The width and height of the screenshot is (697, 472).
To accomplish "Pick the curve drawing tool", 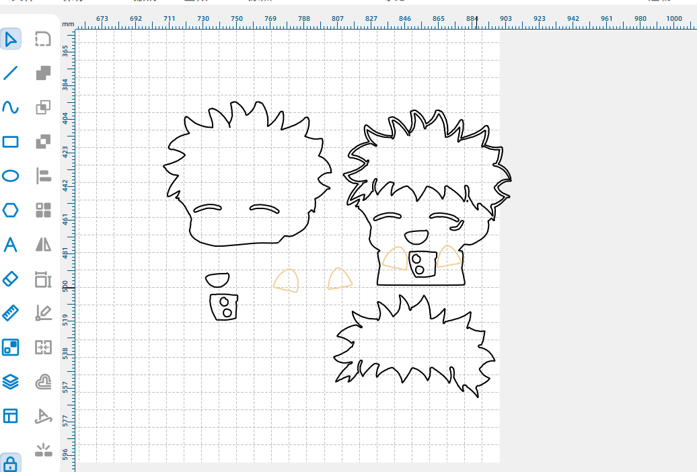I will point(11,108).
